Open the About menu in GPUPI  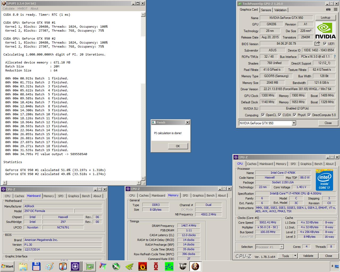35,8
